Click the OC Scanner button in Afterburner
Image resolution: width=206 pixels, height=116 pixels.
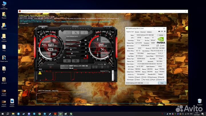(x=43, y=27)
